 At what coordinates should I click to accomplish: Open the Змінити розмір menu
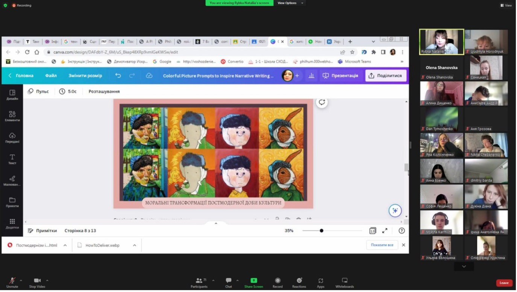point(85,76)
